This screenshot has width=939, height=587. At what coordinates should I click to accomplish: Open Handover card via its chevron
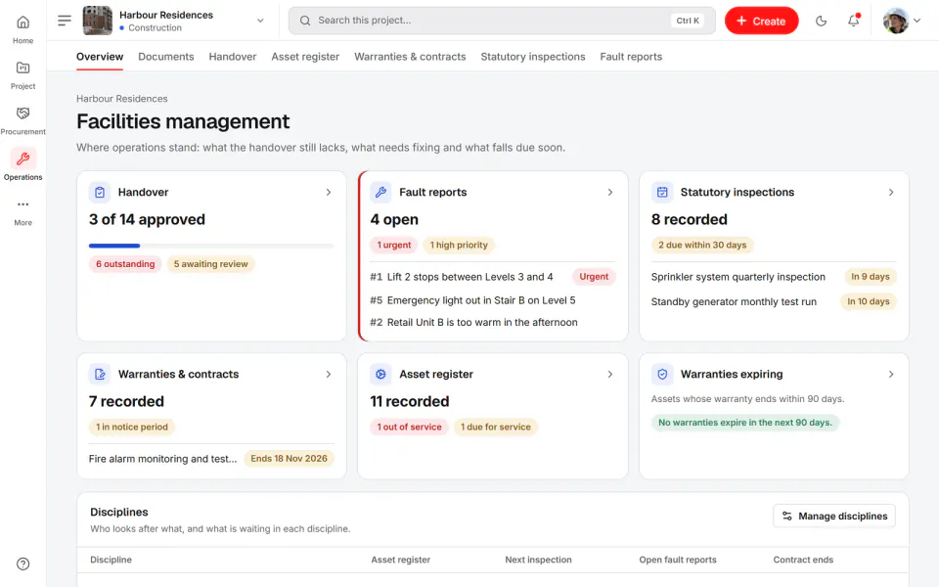pyautogui.click(x=329, y=193)
